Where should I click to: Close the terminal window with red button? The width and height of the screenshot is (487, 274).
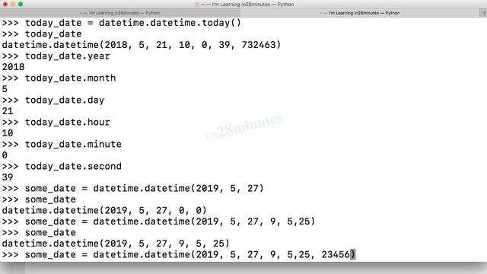(x=5, y=4)
